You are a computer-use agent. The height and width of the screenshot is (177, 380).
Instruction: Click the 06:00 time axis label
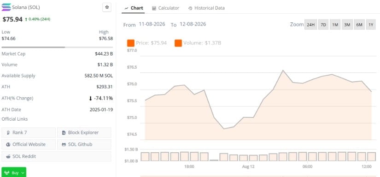point(307,166)
